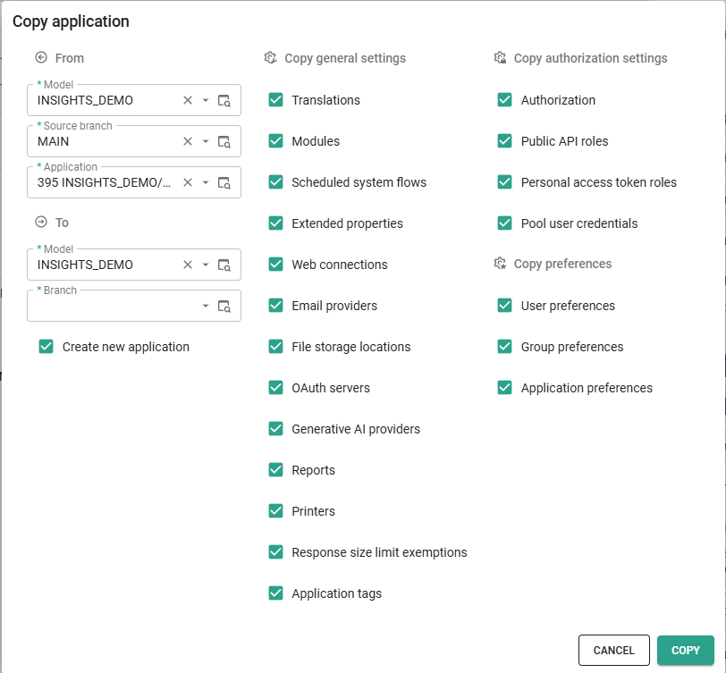Image resolution: width=726 pixels, height=673 pixels.
Task: Disable Pool user credentials option
Action: coord(505,223)
